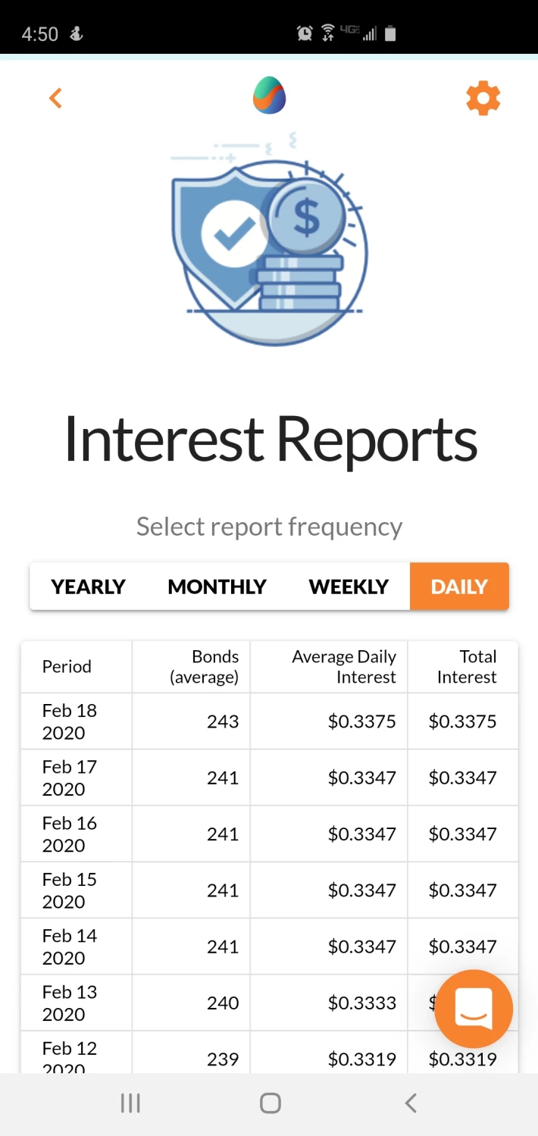This screenshot has height=1136, width=538.
Task: Switch report frequency to Yearly
Action: [x=88, y=587]
